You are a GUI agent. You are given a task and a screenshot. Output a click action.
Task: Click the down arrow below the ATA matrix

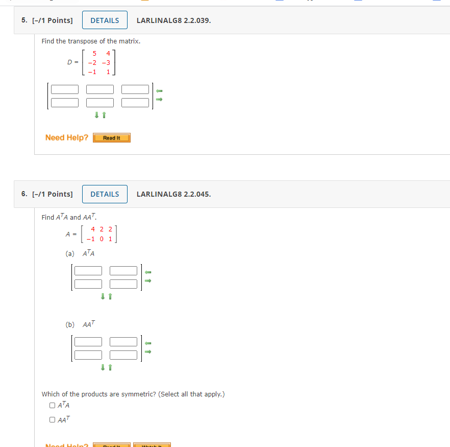coord(102,296)
